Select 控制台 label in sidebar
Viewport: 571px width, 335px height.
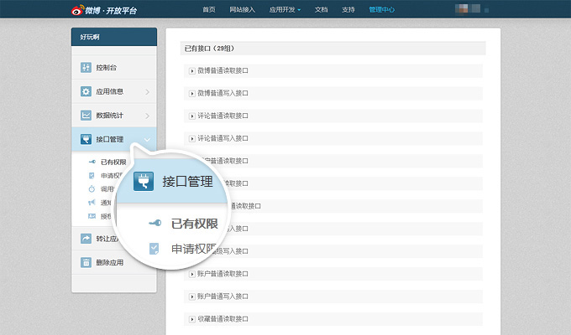coord(107,67)
